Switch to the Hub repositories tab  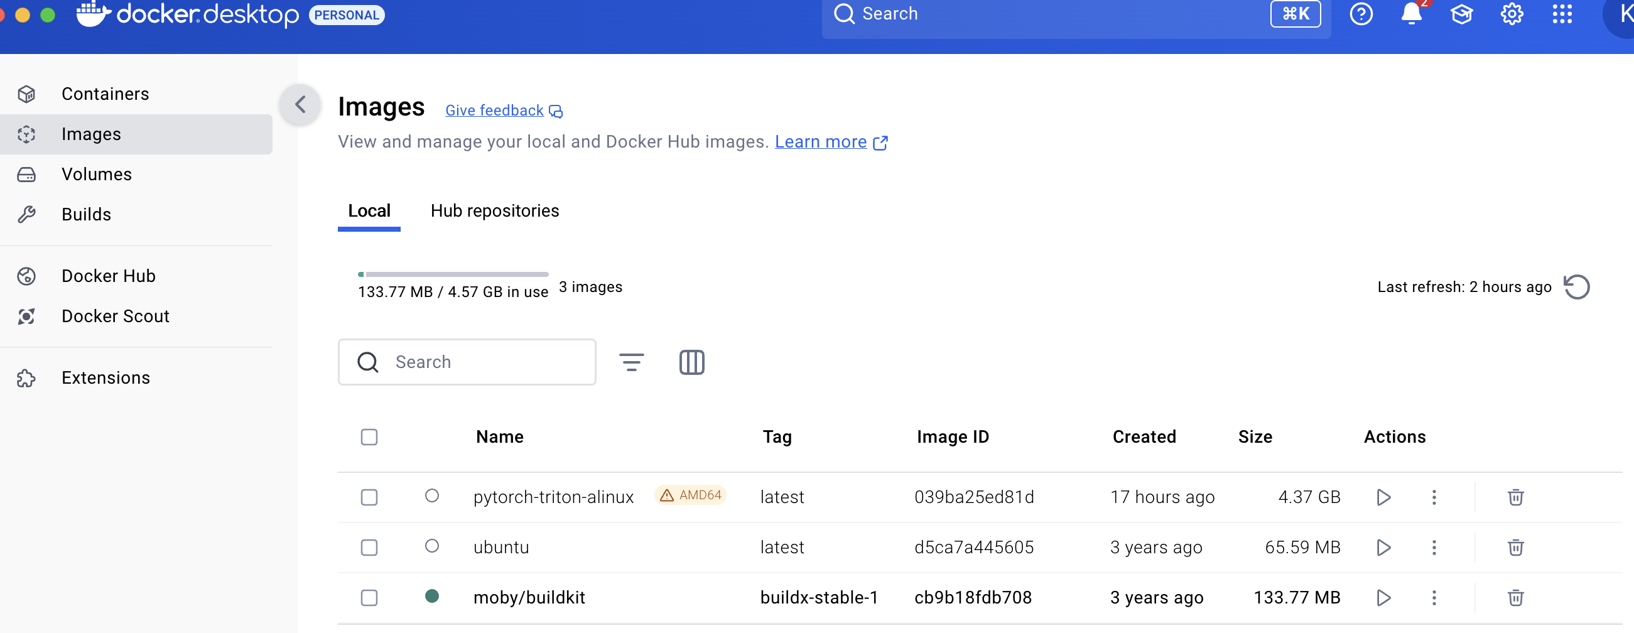[x=495, y=210]
